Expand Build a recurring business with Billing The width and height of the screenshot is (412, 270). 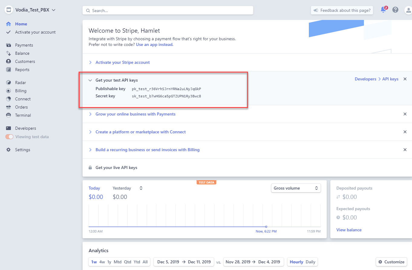click(148, 150)
